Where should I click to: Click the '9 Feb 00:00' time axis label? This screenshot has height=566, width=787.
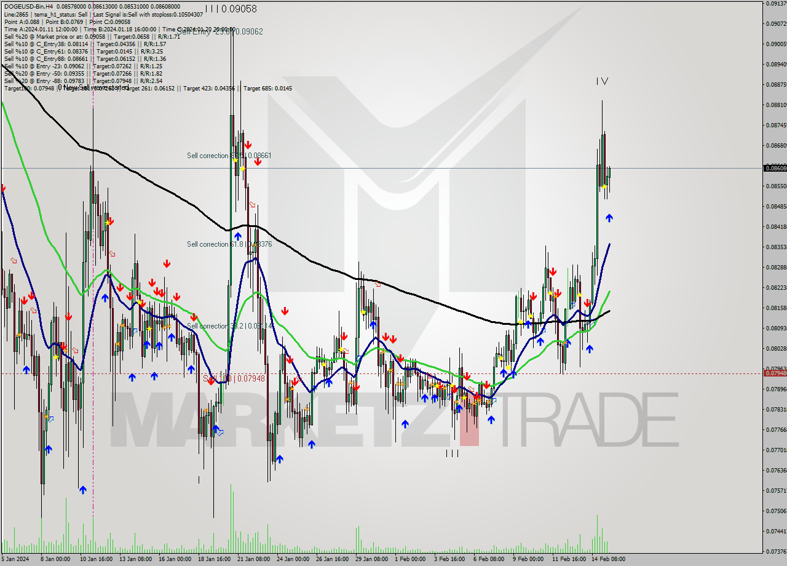(x=528, y=559)
